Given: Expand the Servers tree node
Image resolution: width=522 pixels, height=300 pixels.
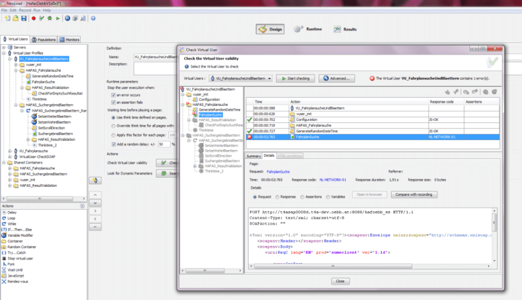Looking at the screenshot, I should (4, 47).
